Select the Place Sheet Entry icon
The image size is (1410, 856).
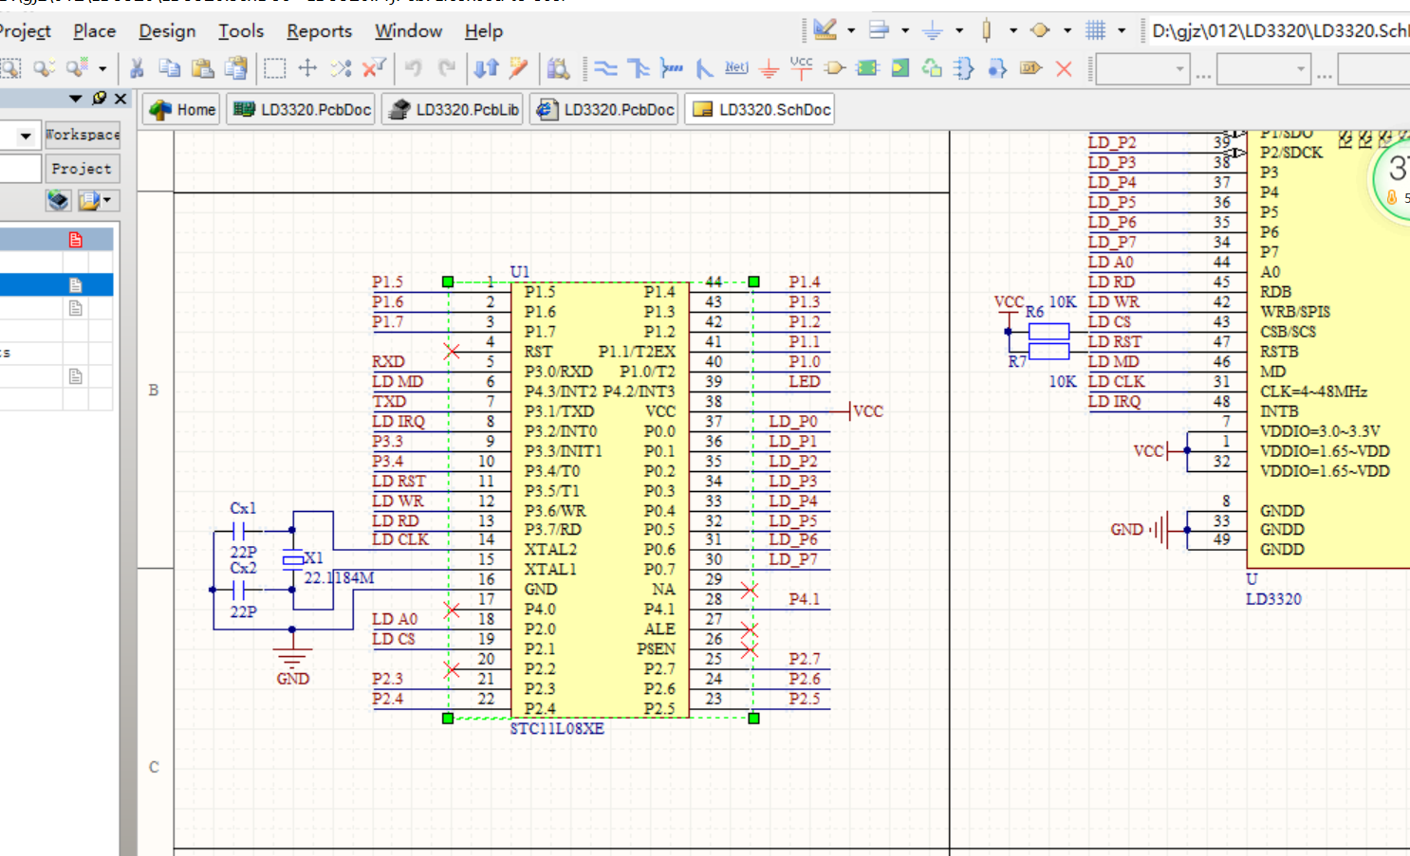(x=900, y=68)
